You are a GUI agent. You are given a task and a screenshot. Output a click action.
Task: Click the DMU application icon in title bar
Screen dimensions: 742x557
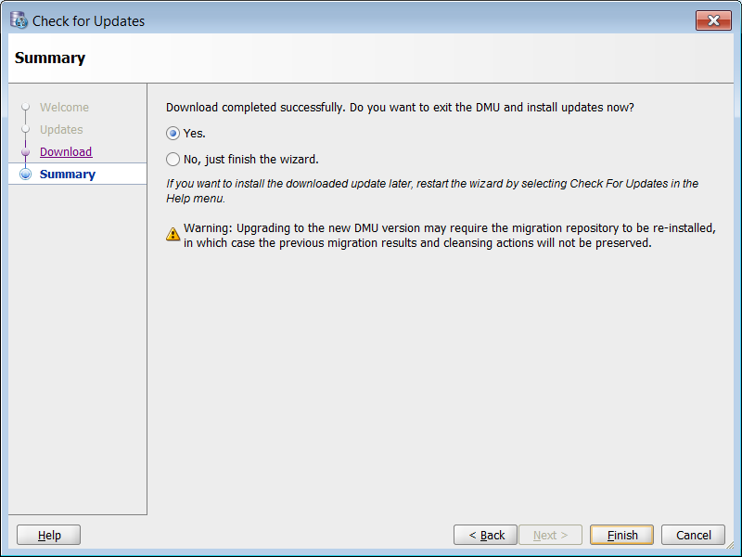click(19, 20)
